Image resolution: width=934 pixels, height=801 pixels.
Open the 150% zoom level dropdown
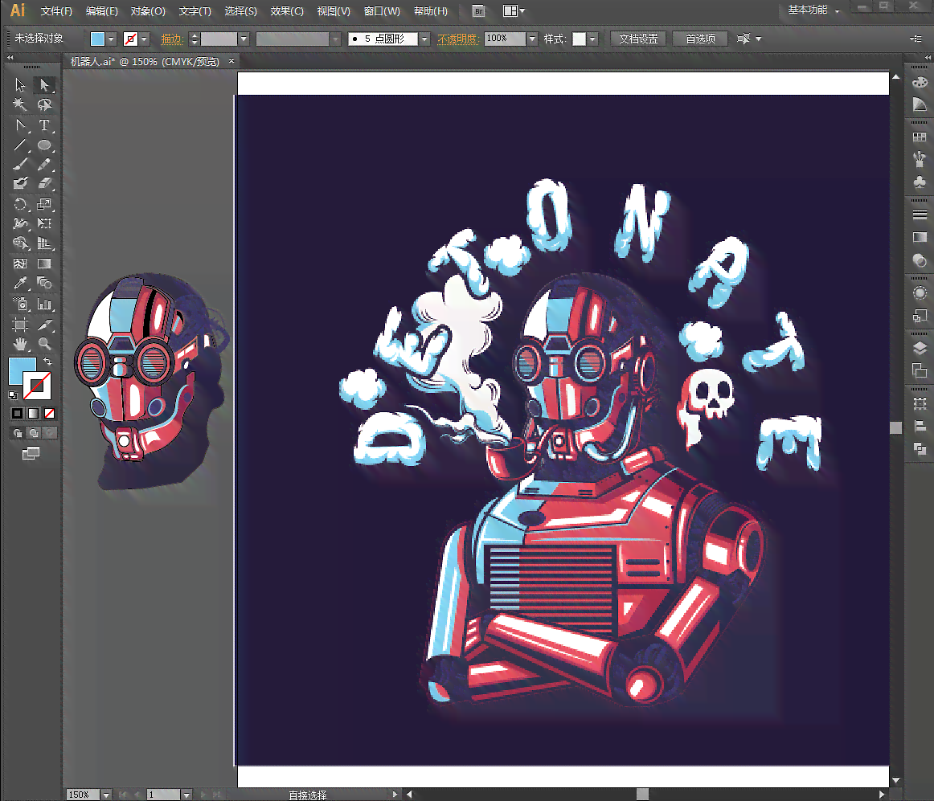click(106, 795)
